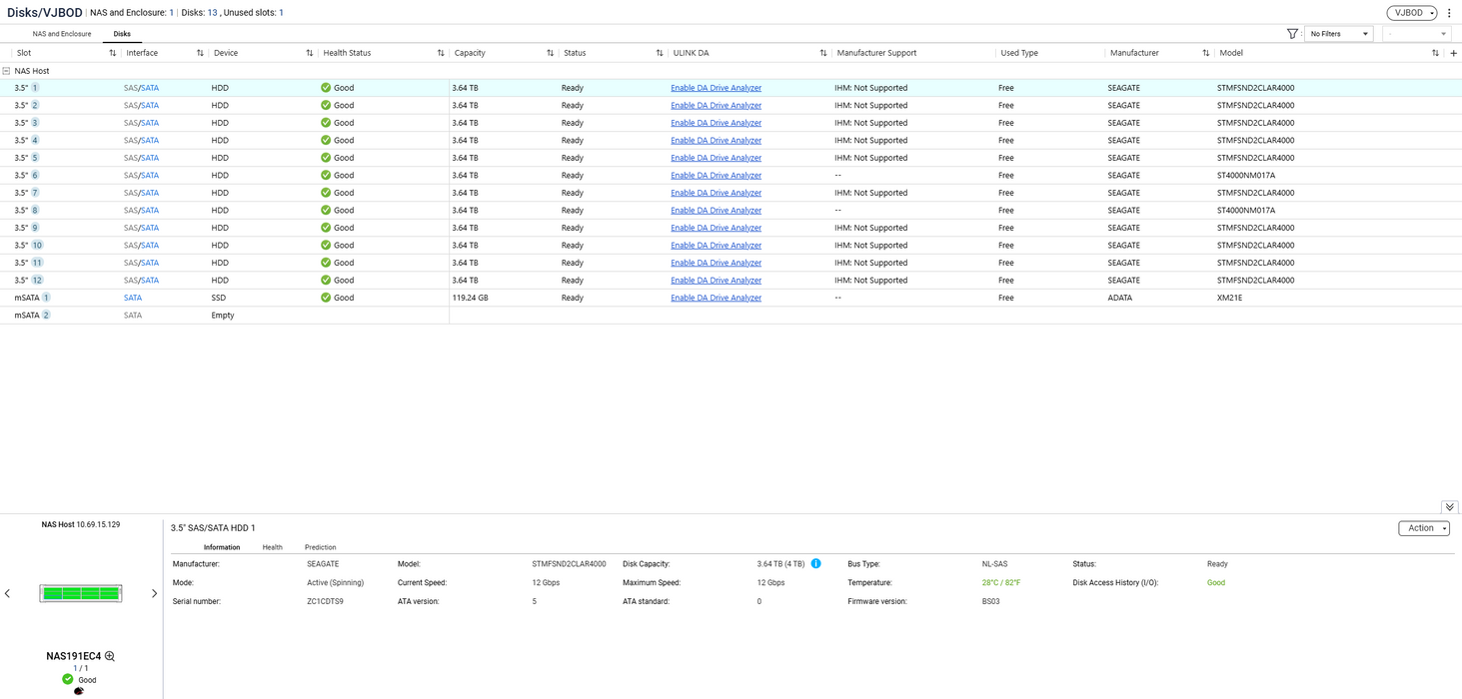Zoom in on enclosure NAS191EC4
The width and height of the screenshot is (1462, 699).
coord(110,656)
